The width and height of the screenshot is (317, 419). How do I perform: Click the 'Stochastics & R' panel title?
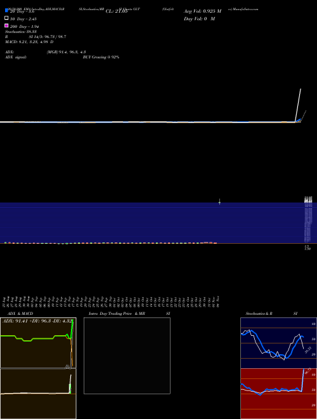click(x=259, y=314)
